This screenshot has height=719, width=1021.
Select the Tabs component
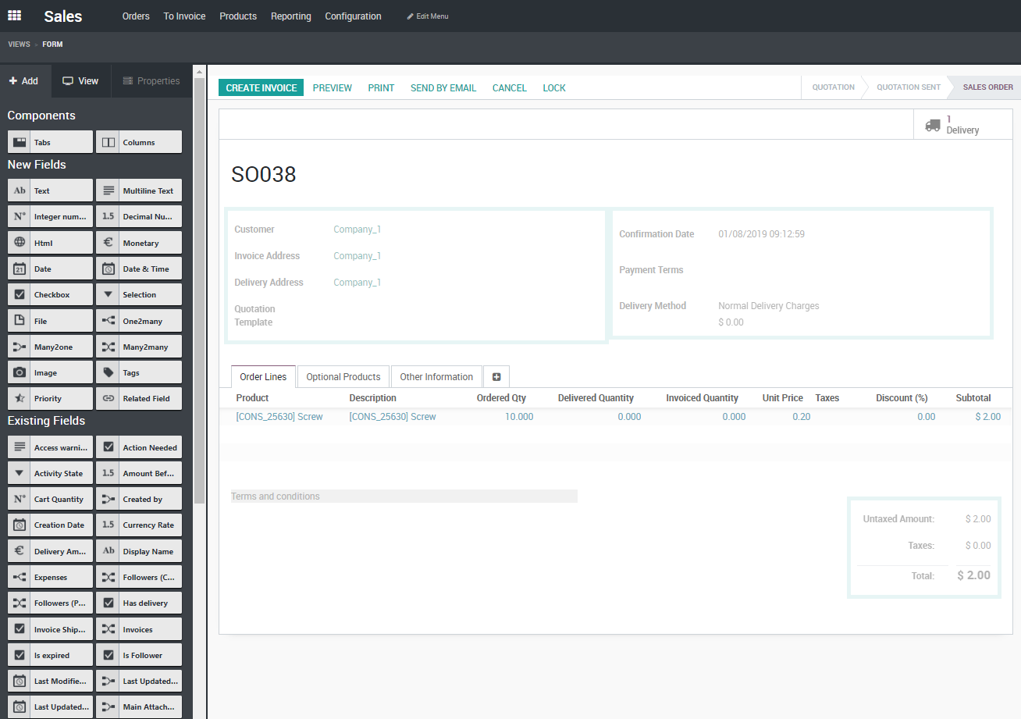[50, 142]
